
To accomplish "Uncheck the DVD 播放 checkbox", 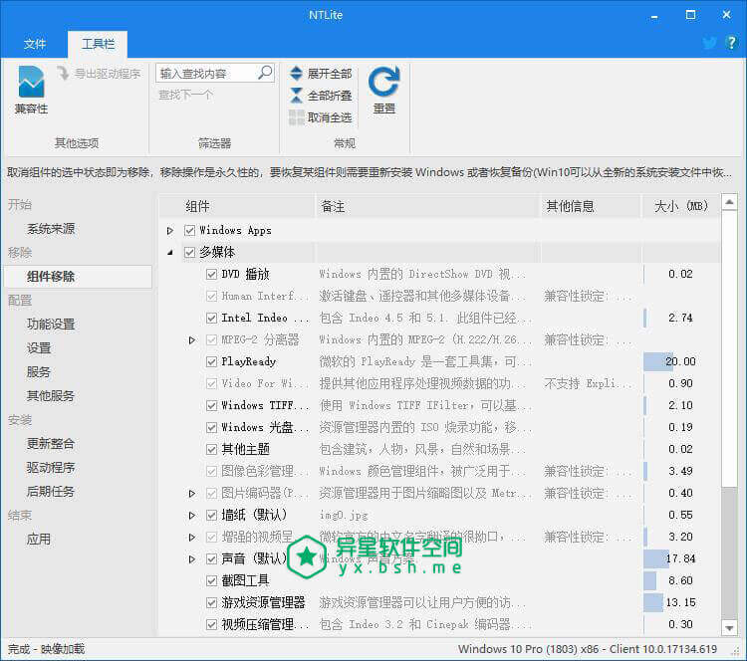I will pos(211,275).
